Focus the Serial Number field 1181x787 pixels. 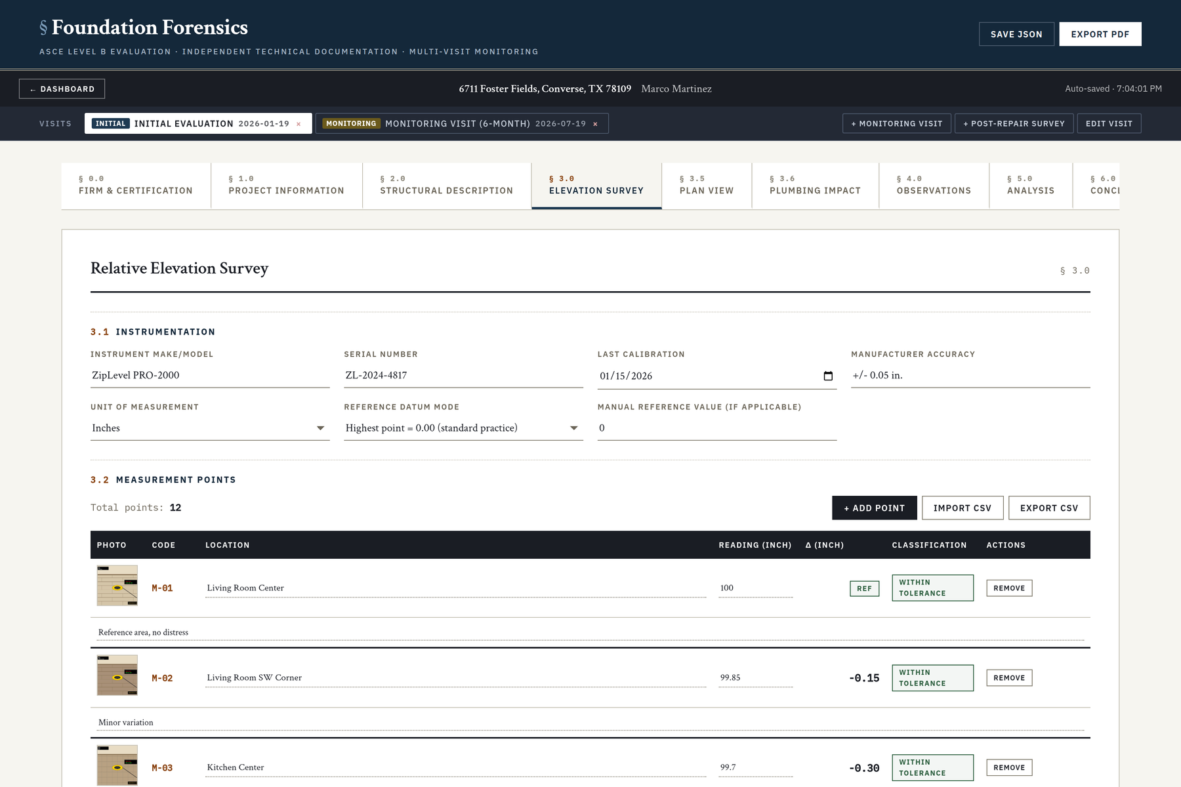pyautogui.click(x=463, y=376)
